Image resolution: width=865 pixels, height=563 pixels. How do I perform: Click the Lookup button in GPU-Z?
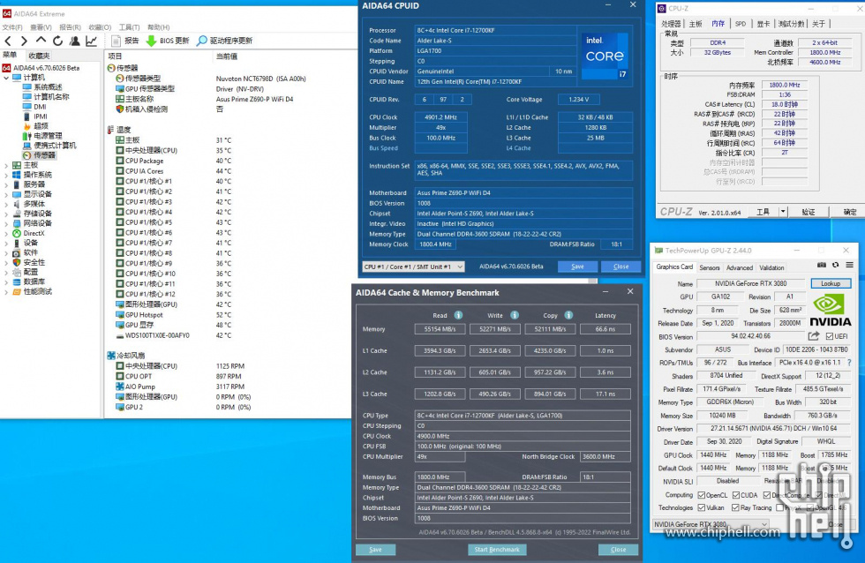click(x=831, y=283)
